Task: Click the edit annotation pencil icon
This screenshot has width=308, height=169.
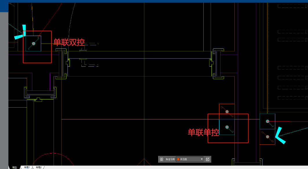Action: 208,159
